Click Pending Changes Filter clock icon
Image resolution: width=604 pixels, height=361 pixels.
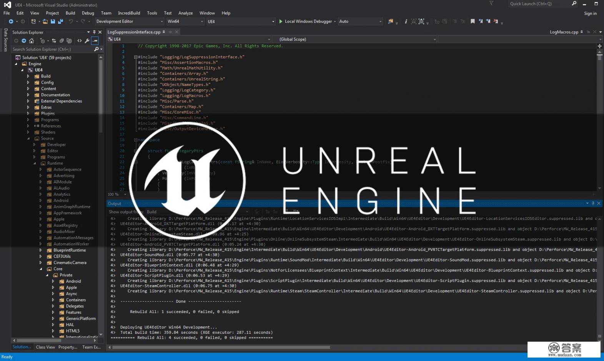[x=42, y=41]
